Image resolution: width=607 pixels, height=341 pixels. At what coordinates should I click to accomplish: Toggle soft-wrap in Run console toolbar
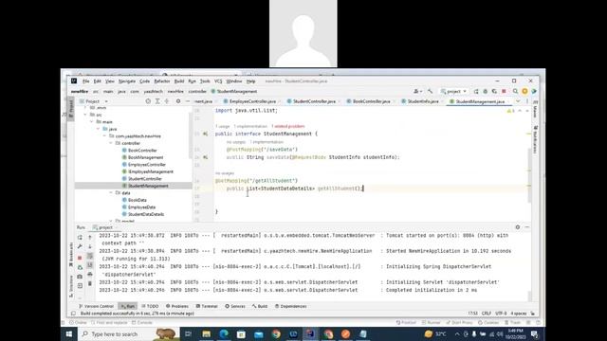coord(90,256)
